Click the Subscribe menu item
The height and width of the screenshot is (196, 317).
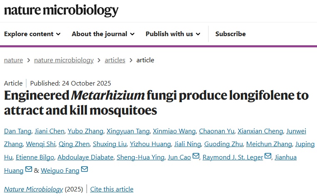[230, 34]
